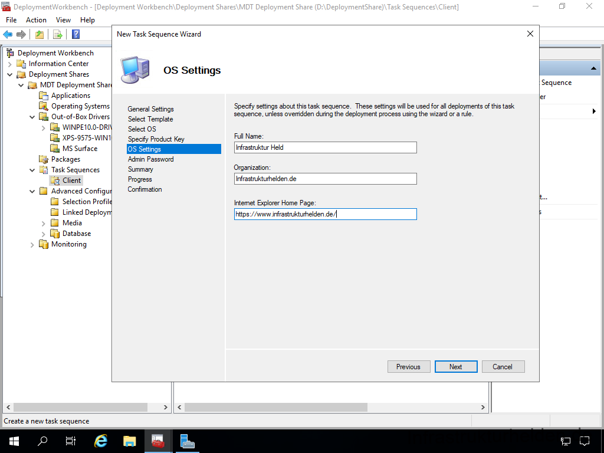Launch Internet Explorer from taskbar
Screen dimensions: 604x453
tap(101, 441)
